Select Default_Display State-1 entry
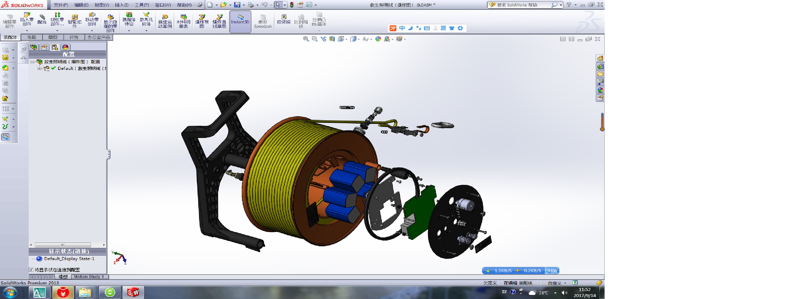This screenshot has width=786, height=299. pos(69,259)
